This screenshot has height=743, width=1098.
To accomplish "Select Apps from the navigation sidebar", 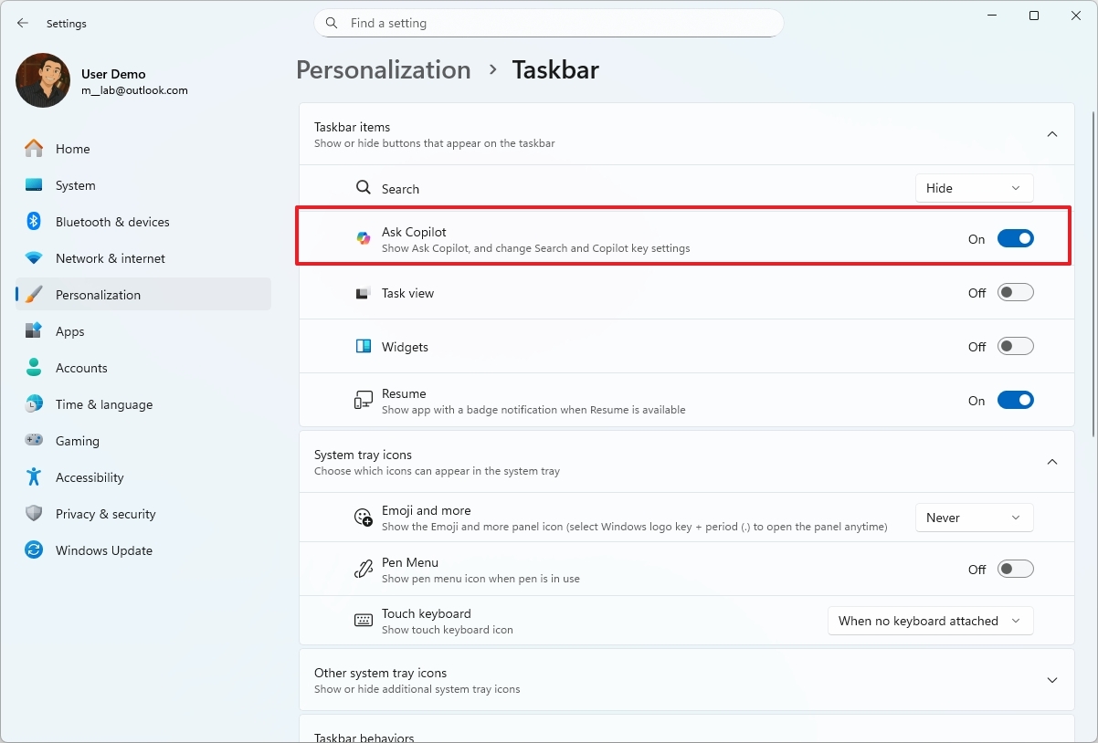I will 34,331.
